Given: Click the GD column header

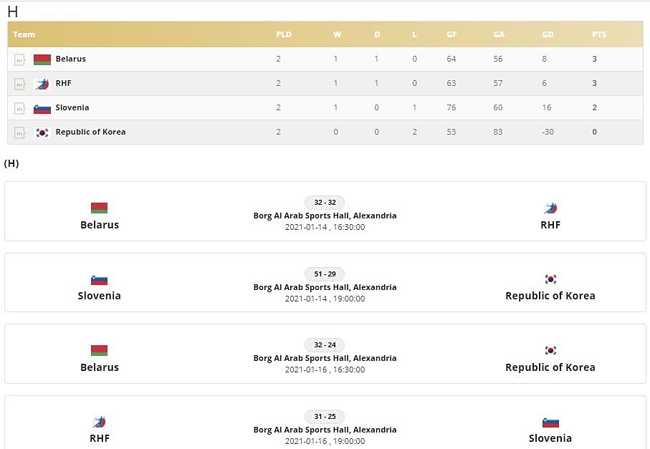Looking at the screenshot, I should 548,34.
